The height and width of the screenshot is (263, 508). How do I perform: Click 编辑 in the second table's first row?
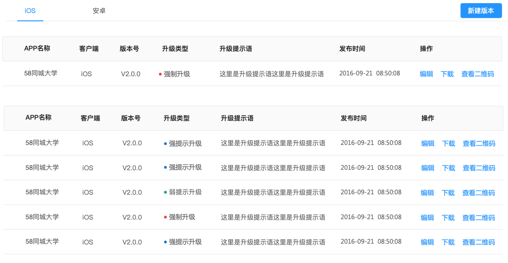428,143
